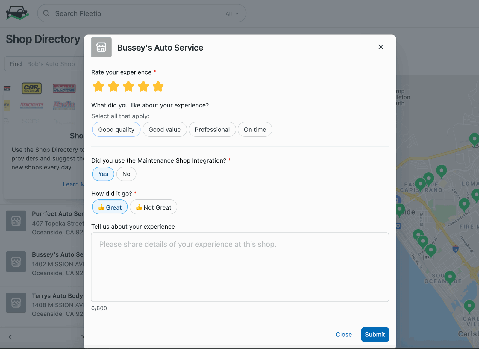Click the Shop Directory heading

click(x=43, y=39)
